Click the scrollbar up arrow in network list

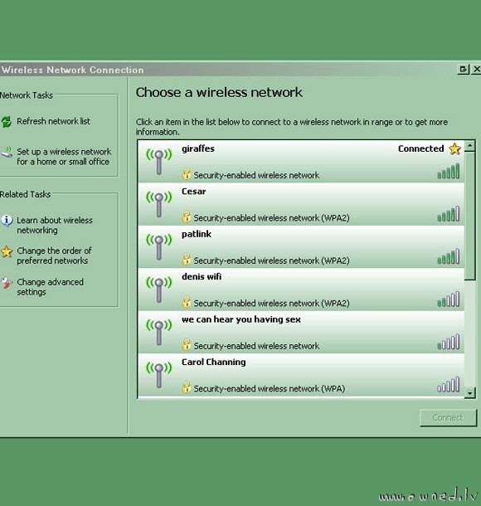coord(469,146)
